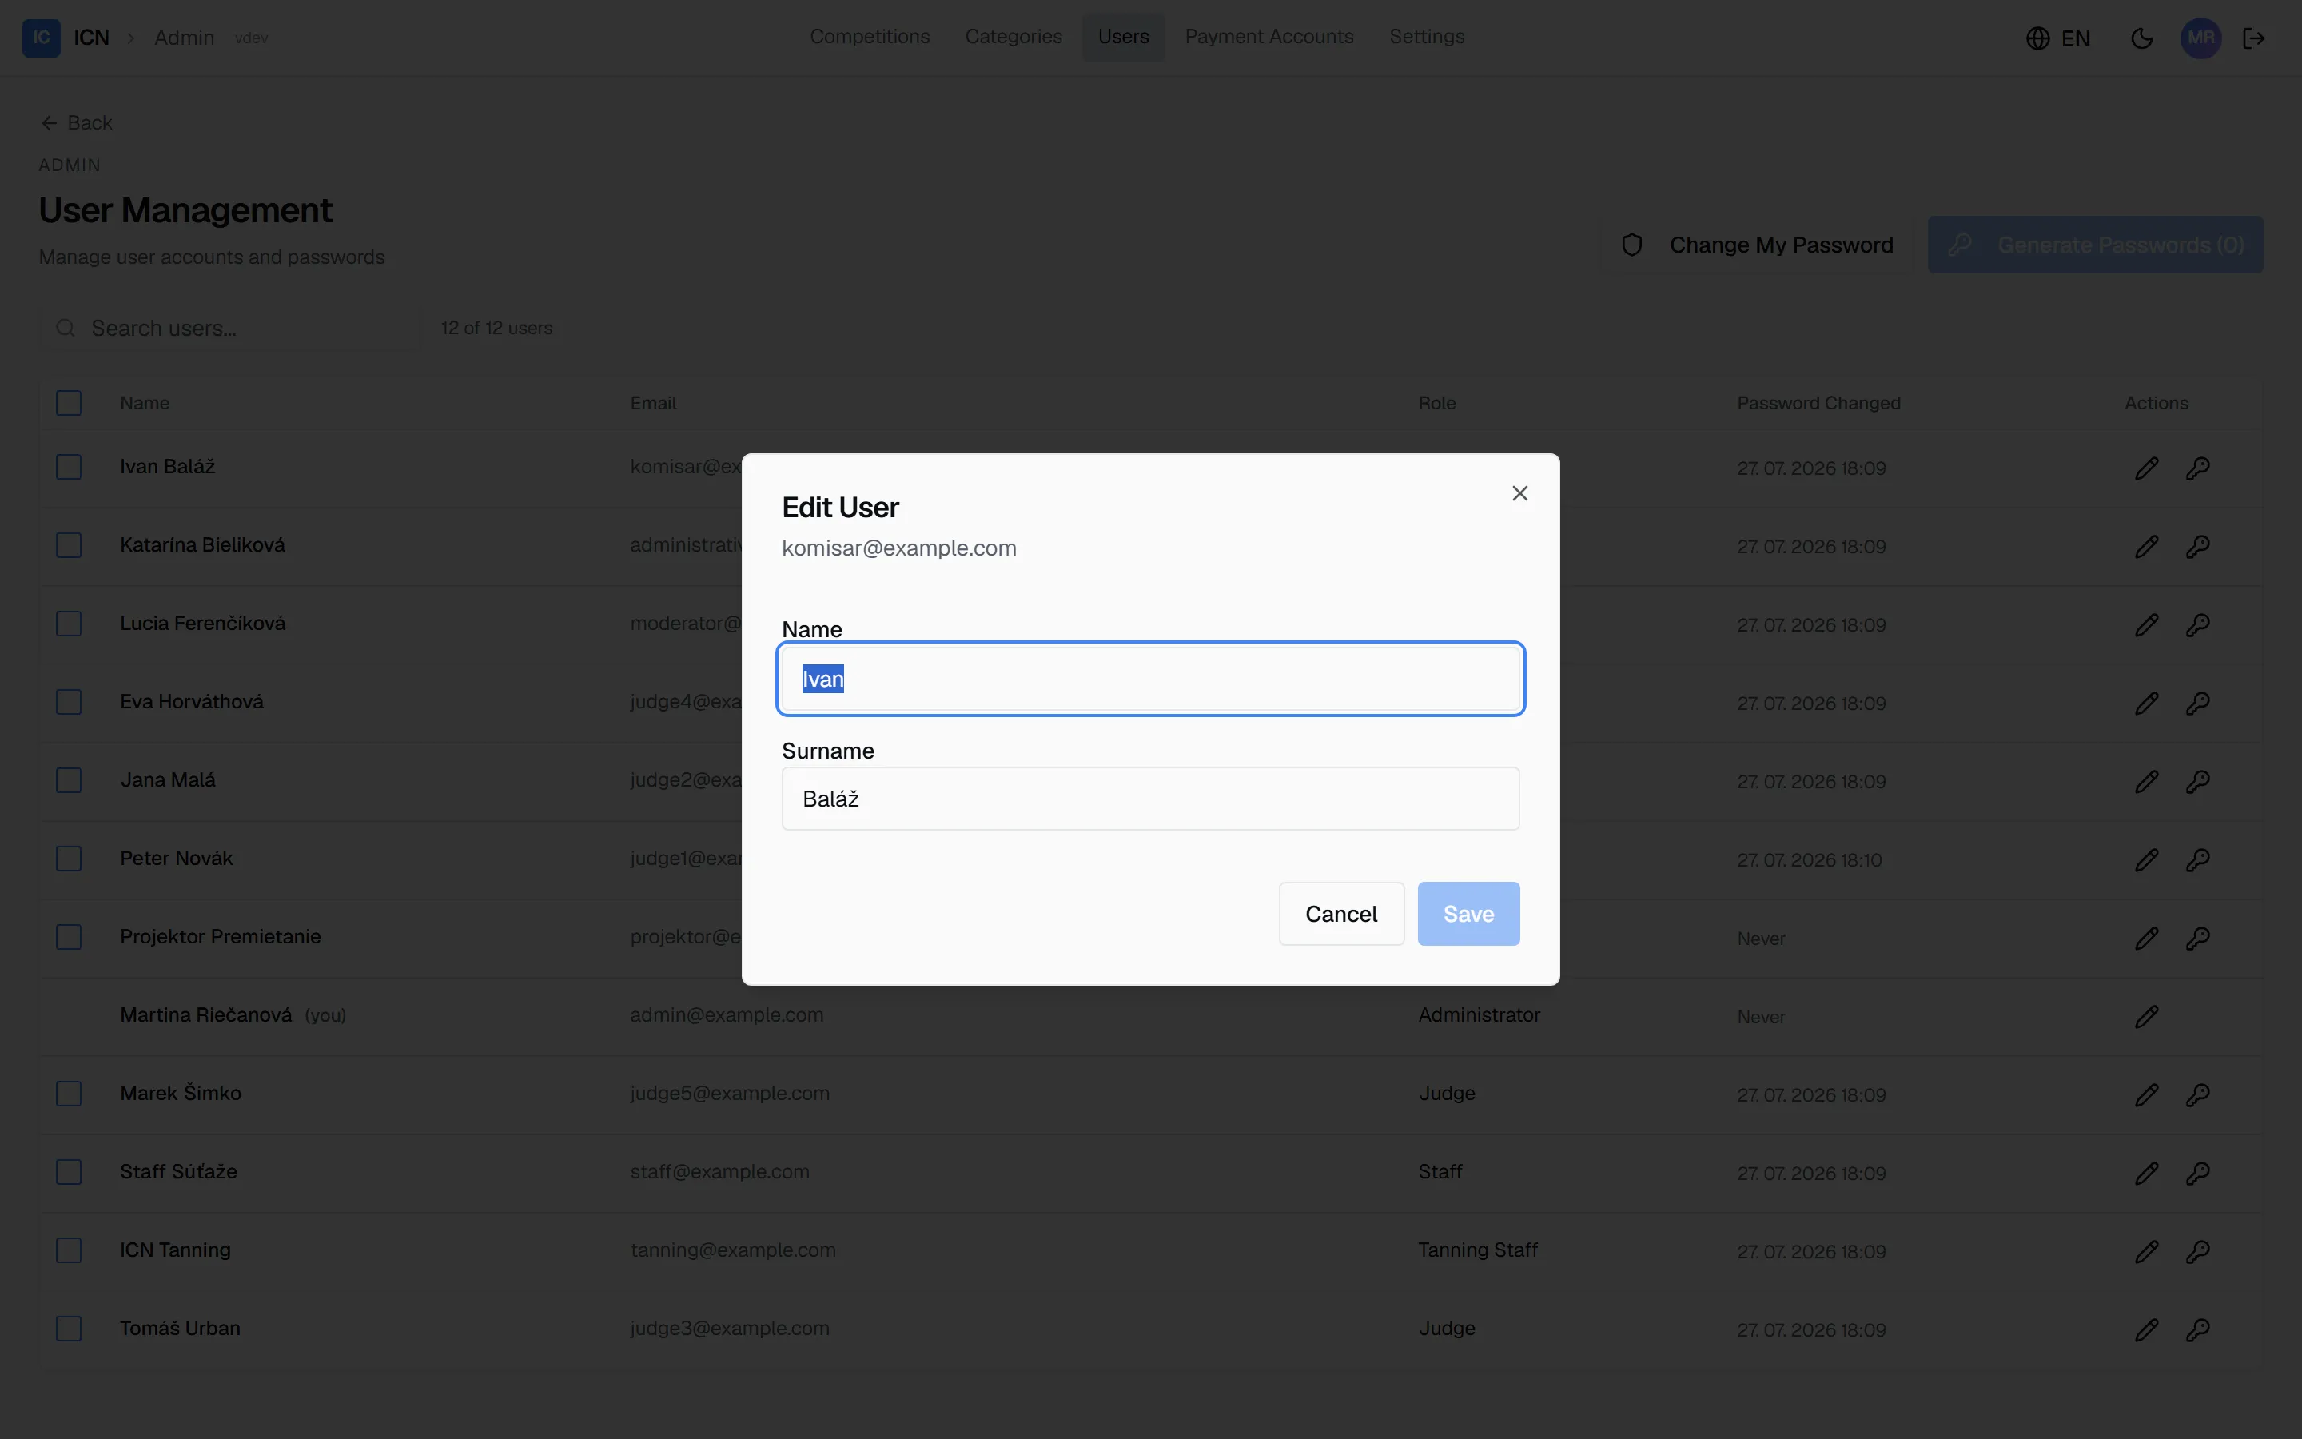Screen dimensions: 2302x1439
Task: Select Katarina Bieliková checkbox
Action: click(69, 545)
